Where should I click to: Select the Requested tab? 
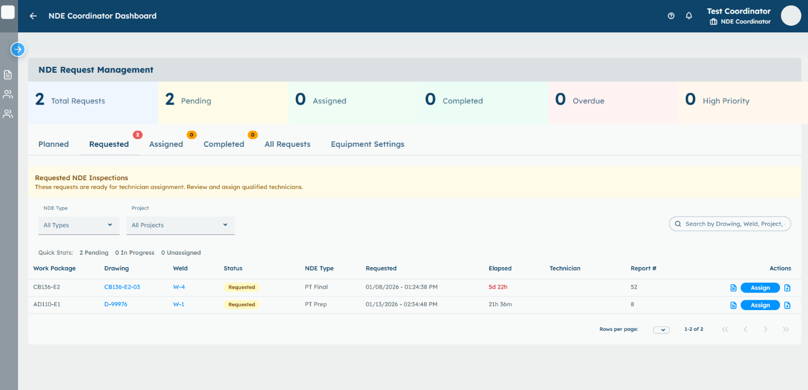click(109, 144)
